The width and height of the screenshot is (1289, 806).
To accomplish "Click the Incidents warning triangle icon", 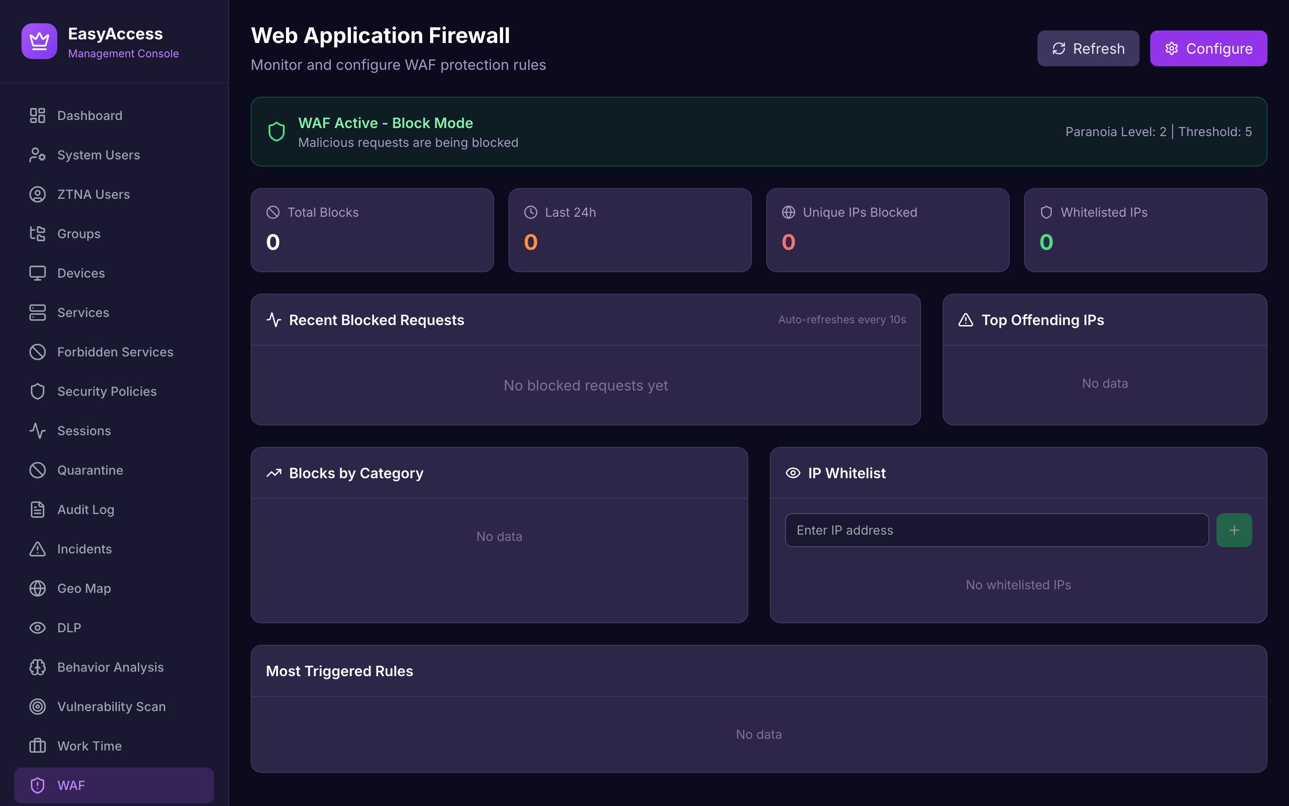I will pos(37,549).
